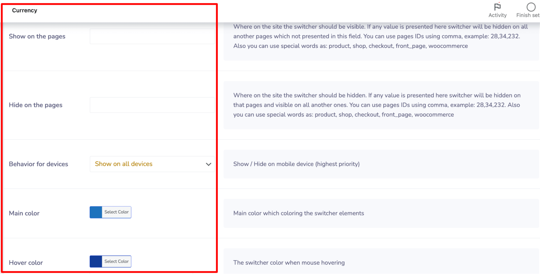Click the Hide on pages help description
Image resolution: width=540 pixels, height=274 pixels.
377,105
